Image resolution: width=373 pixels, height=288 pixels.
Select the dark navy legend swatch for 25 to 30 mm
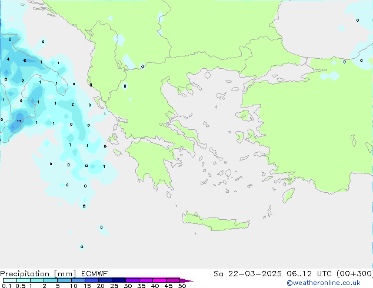(118, 280)
